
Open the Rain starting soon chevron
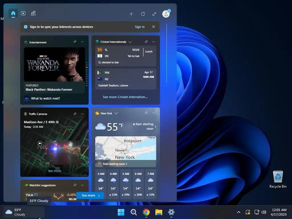click(155, 126)
